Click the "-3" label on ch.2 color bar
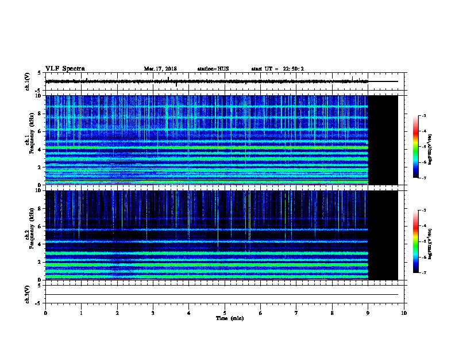The image size is (455, 351). point(423,210)
